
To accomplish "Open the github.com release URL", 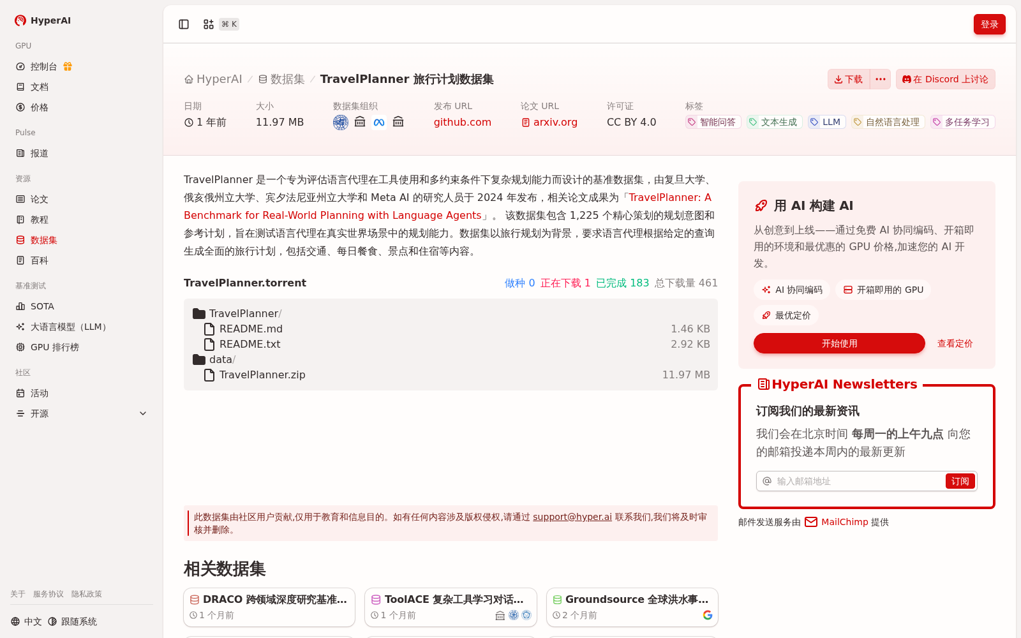I will click(x=463, y=122).
